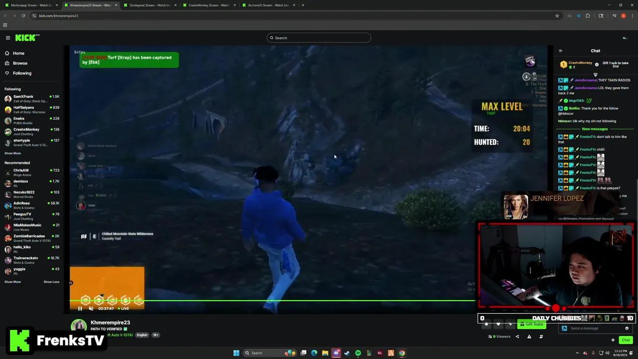The height and width of the screenshot is (359, 638).
Task: Open yuggie recommended channel
Action: (32, 271)
